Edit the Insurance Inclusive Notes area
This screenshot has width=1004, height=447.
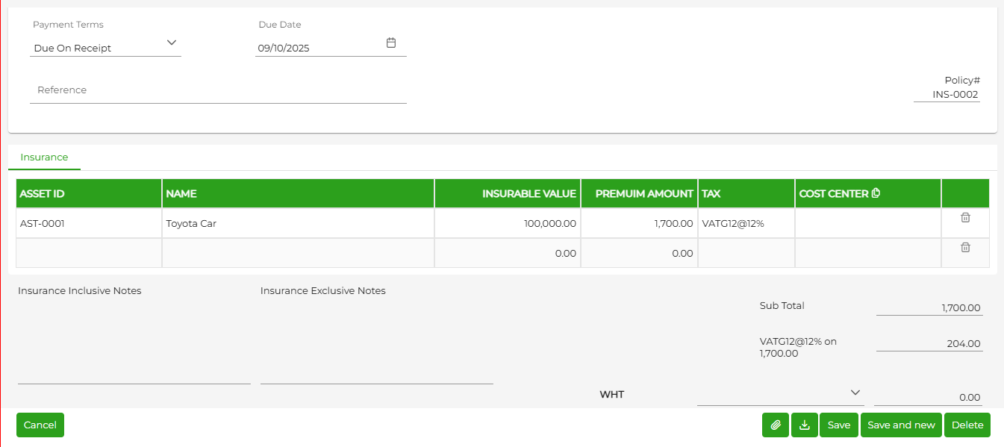pos(134,341)
